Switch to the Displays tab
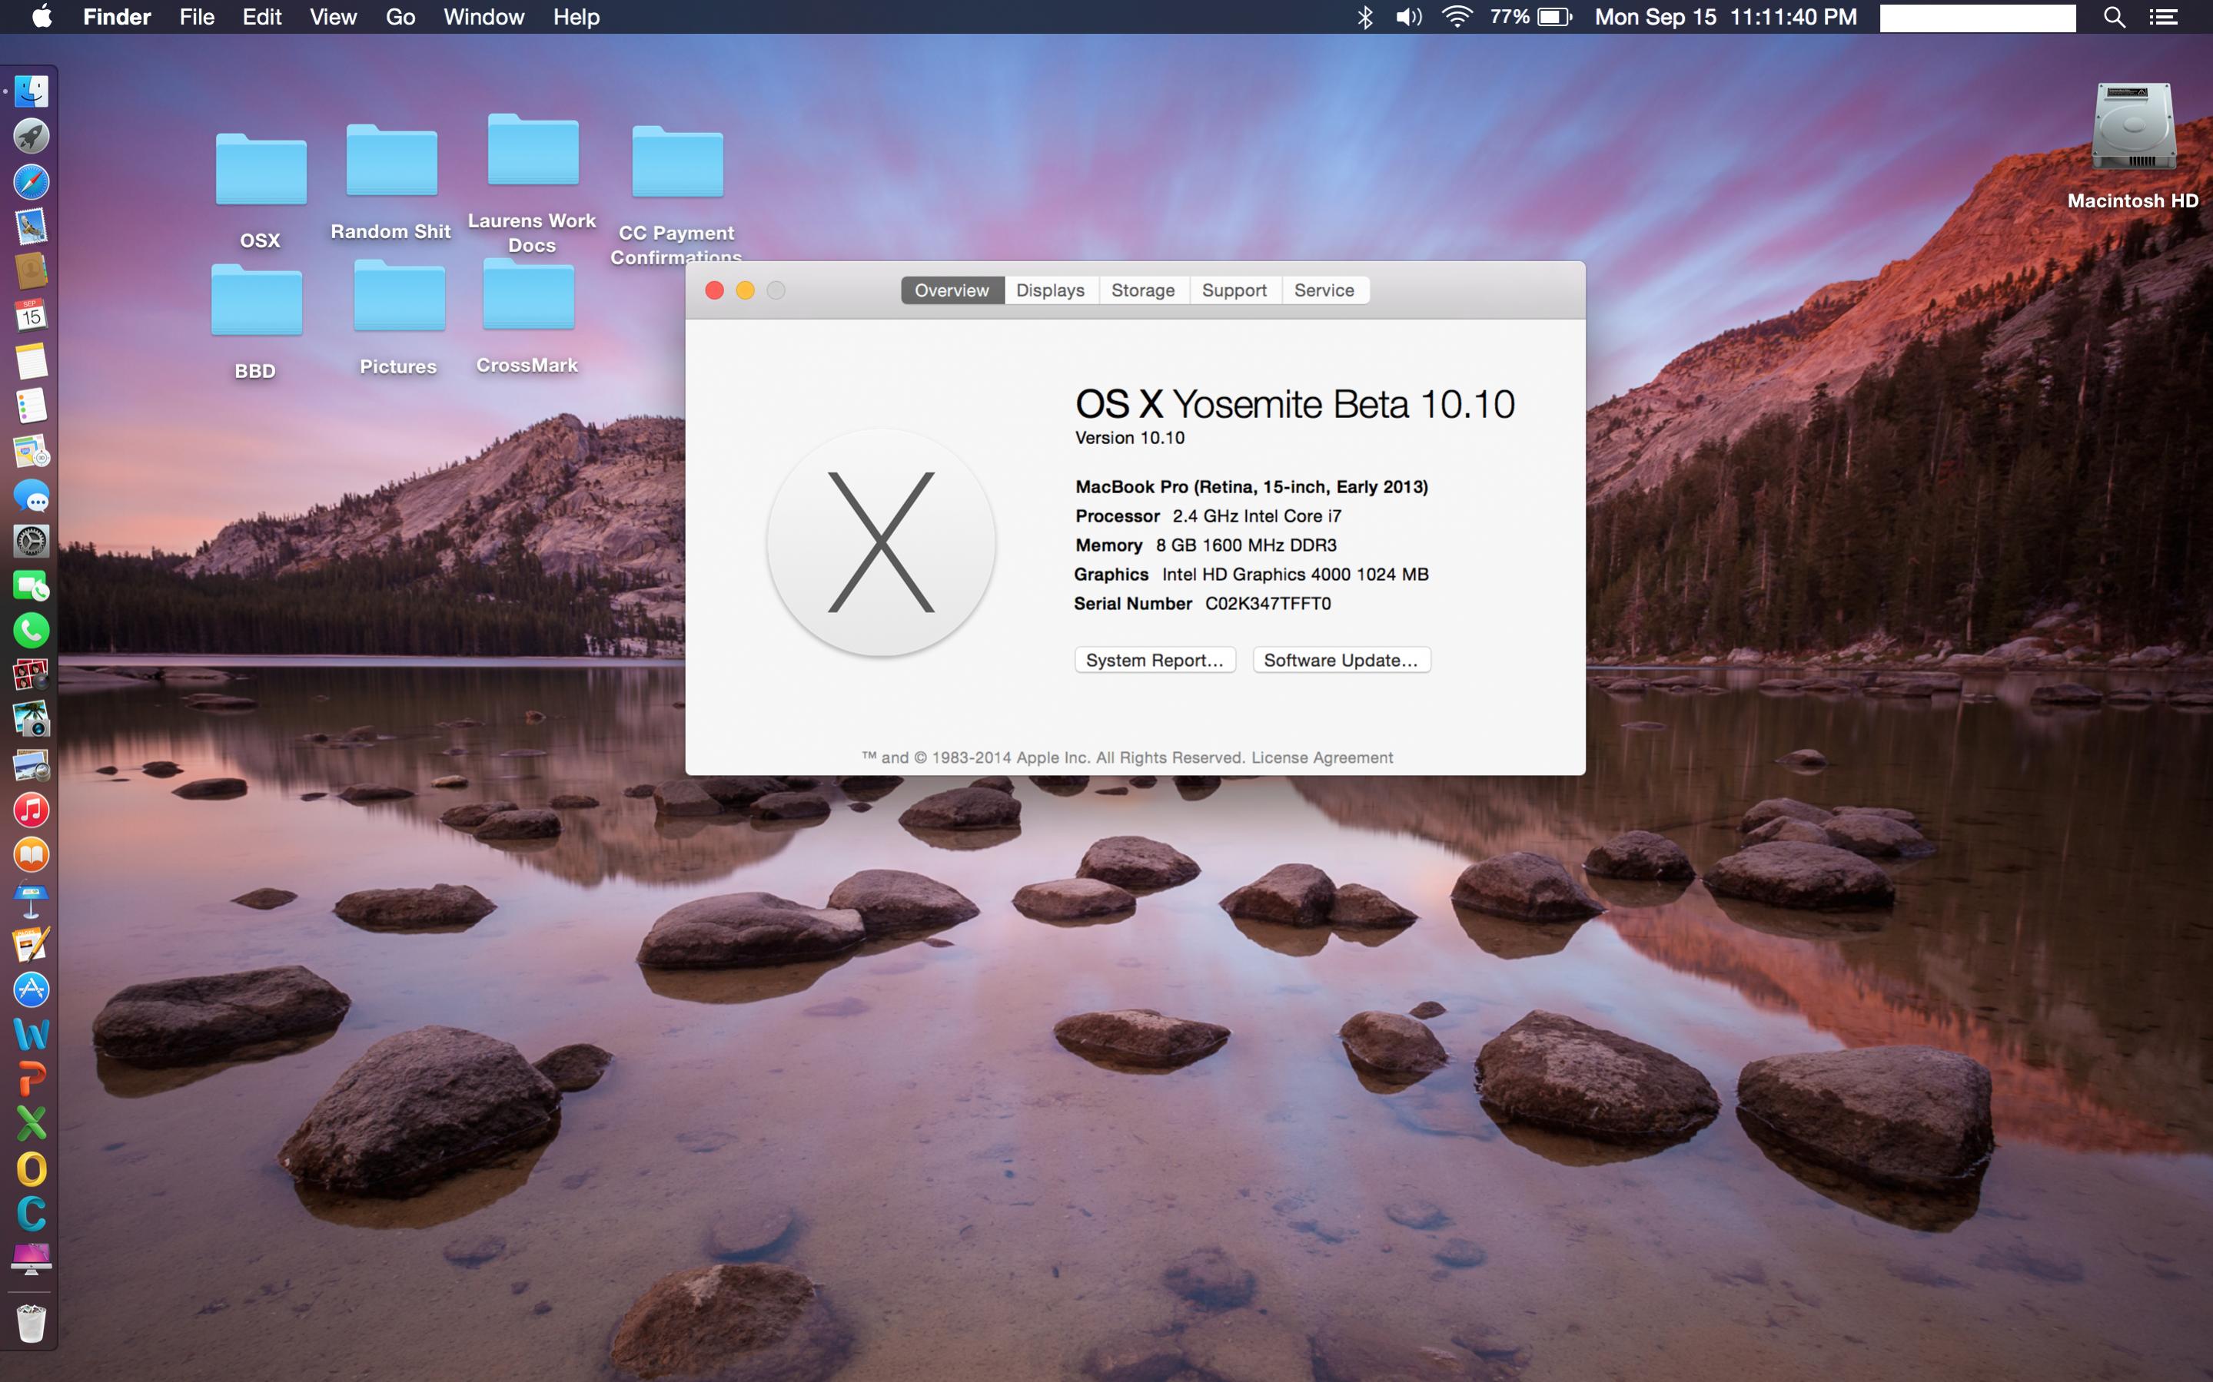This screenshot has height=1382, width=2213. tap(1050, 290)
